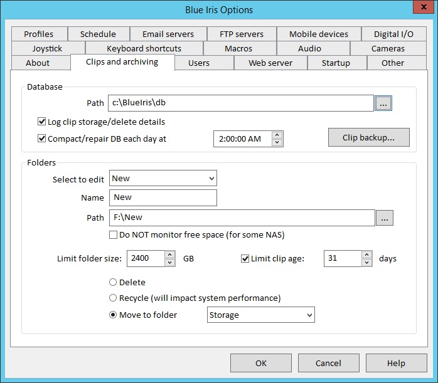This screenshot has width=438, height=383.
Task: Toggle Log clip storage/delete details checkbox
Action: pos(41,122)
